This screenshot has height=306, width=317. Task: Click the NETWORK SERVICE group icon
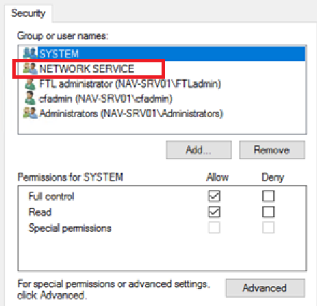click(x=30, y=68)
